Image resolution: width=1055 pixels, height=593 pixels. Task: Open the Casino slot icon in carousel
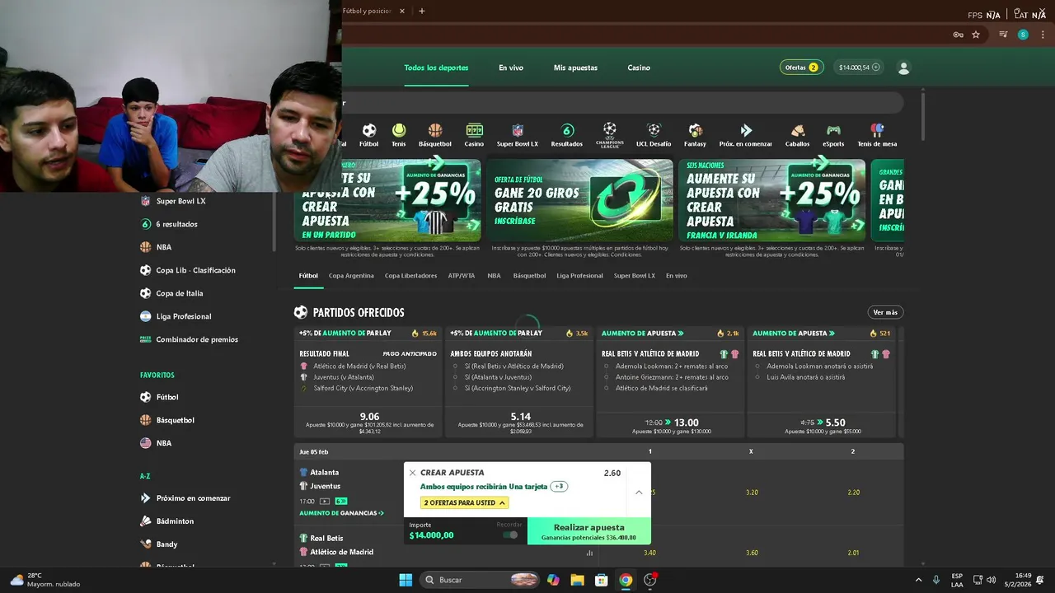pos(474,130)
